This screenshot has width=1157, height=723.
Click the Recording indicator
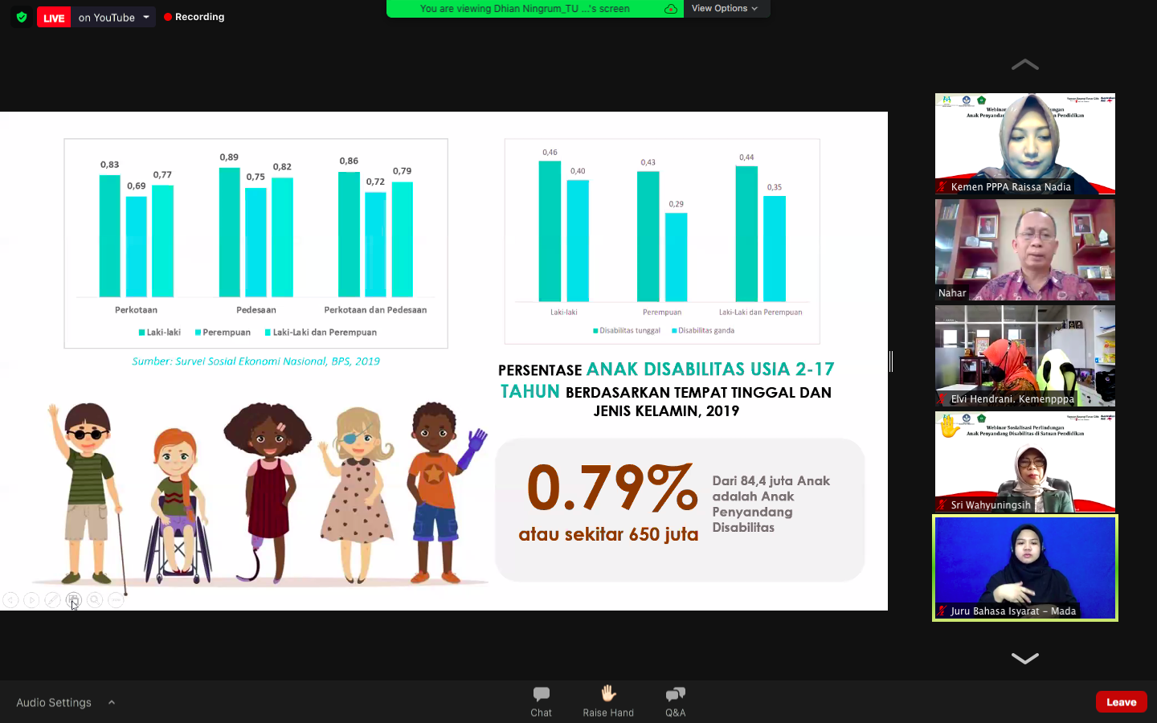pyautogui.click(x=194, y=17)
